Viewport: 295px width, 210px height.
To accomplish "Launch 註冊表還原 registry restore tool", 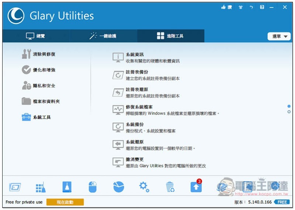I will pyautogui.click(x=146, y=92).
